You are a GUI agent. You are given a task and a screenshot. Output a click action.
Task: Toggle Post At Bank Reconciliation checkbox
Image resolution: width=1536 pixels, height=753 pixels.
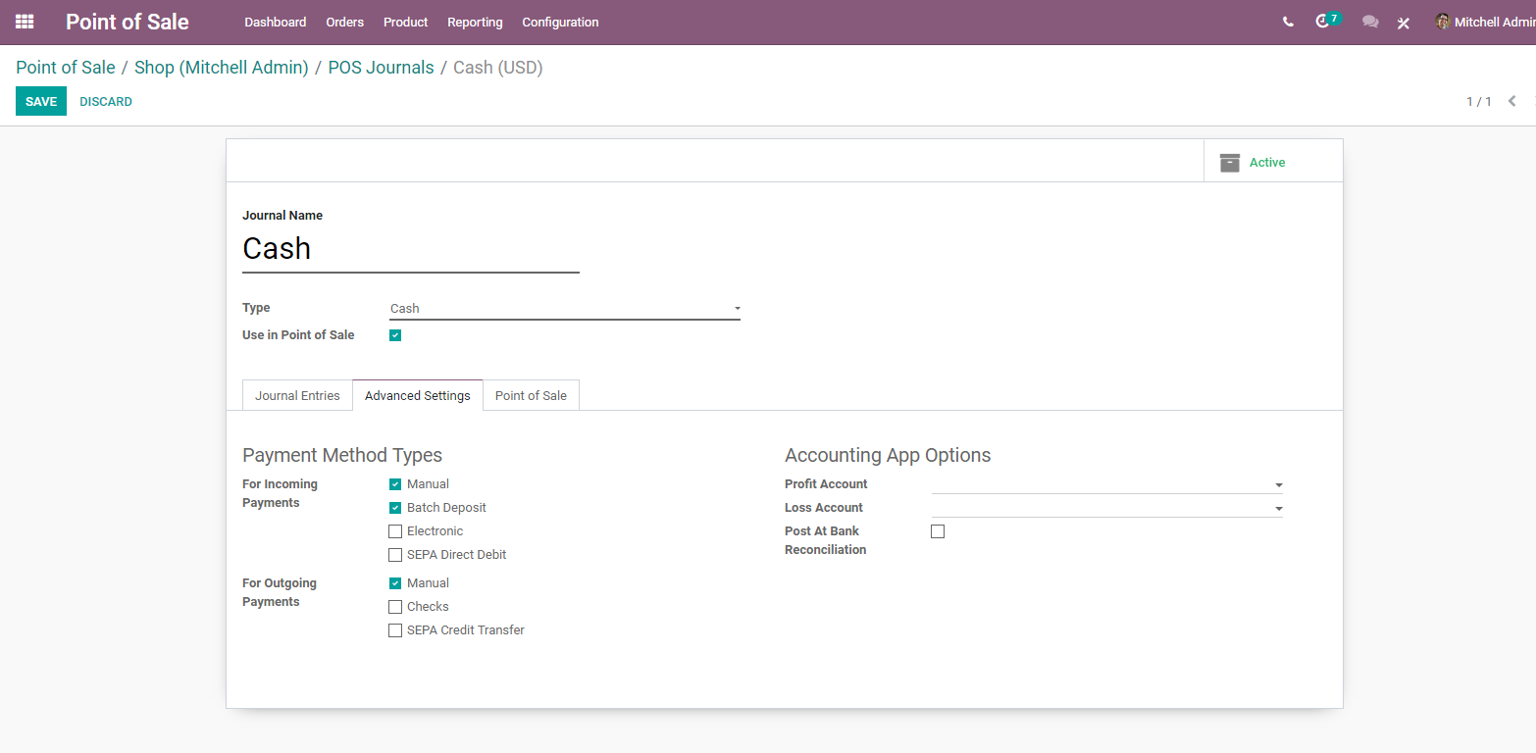pos(938,531)
